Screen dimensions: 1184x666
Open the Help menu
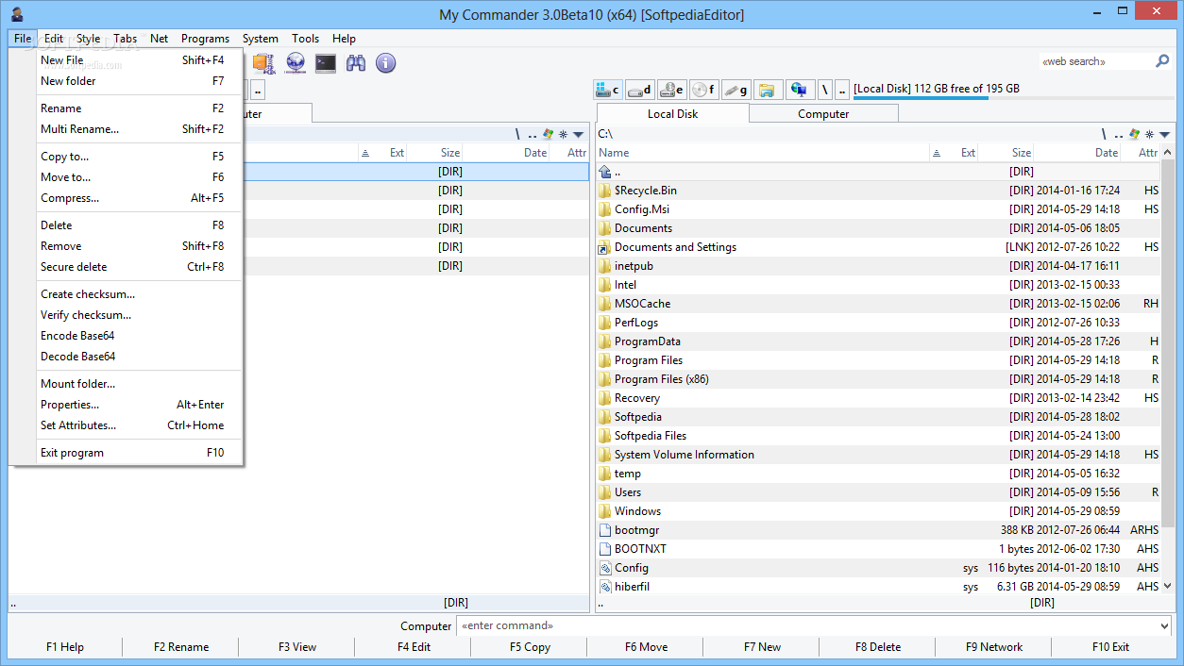tap(344, 39)
